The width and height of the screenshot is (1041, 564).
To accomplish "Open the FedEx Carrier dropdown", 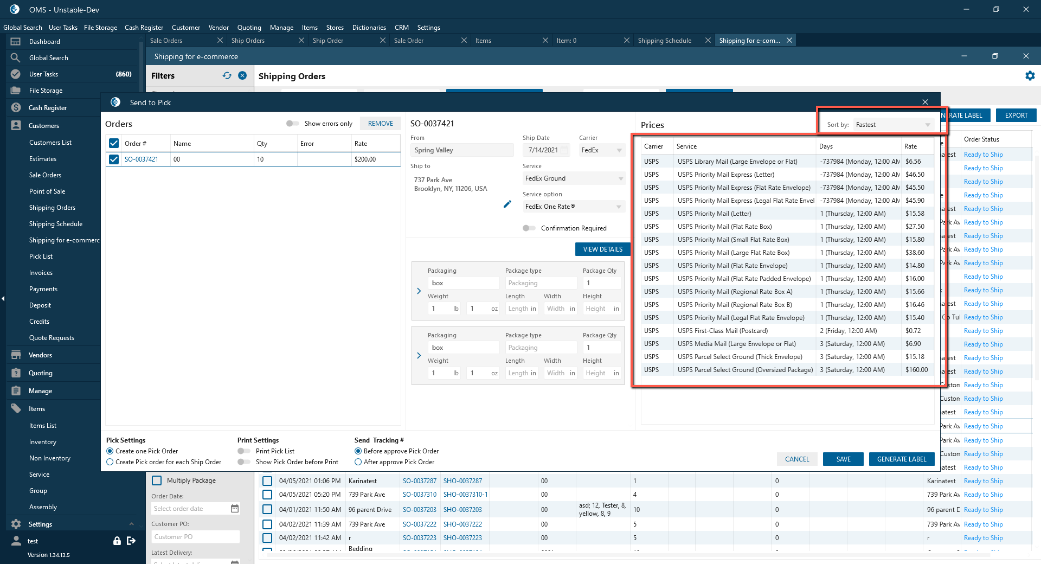I will 602,150.
